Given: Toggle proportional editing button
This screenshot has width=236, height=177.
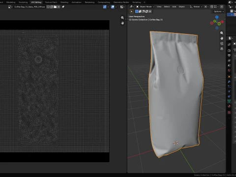Looking at the screenshot, I should tap(222, 7).
